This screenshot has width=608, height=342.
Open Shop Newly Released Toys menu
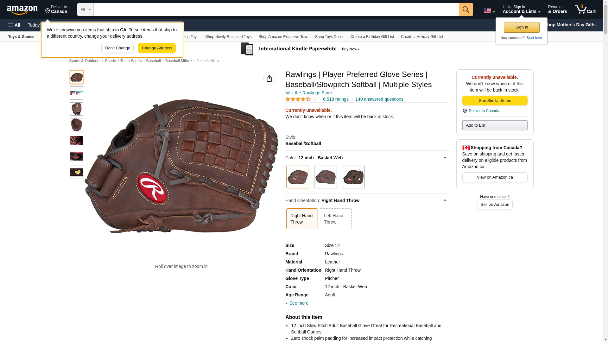[228, 37]
